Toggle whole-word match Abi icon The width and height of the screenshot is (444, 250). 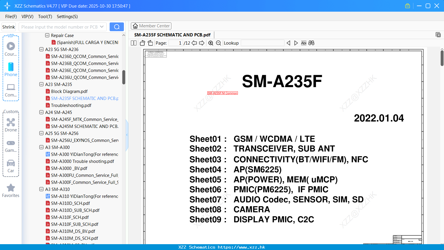(303, 43)
